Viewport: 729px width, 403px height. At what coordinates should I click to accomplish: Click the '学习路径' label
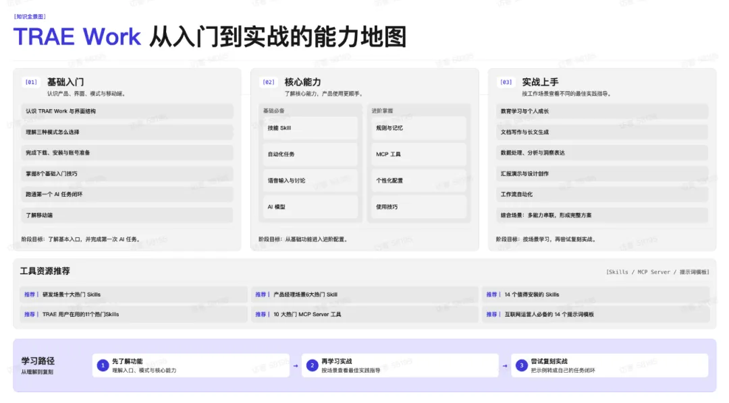click(x=38, y=361)
